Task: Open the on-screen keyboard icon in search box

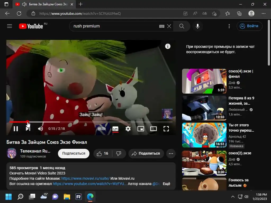Action: pos(162,26)
